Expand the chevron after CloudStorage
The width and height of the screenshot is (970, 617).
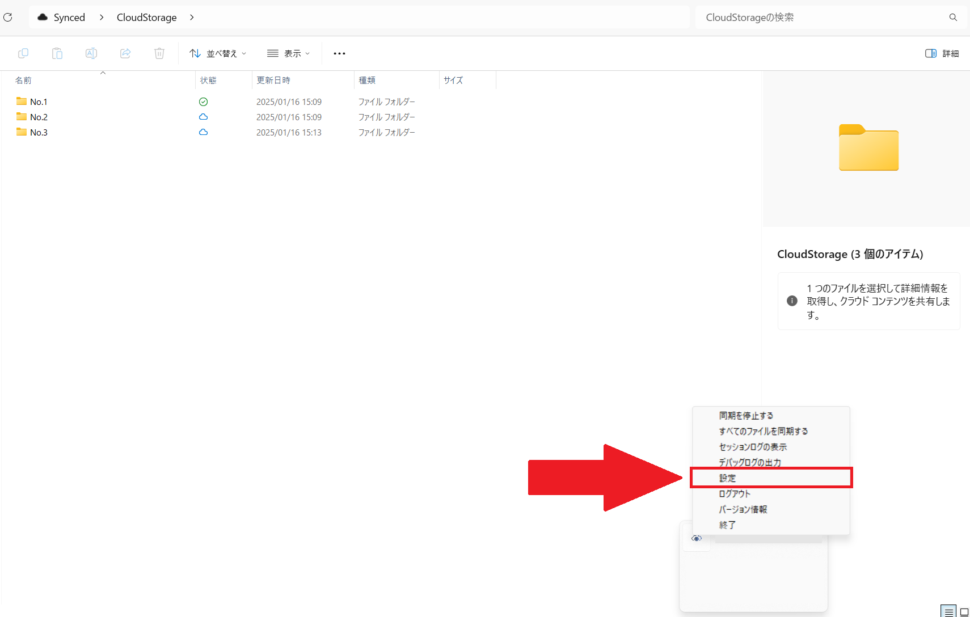pyautogui.click(x=192, y=18)
